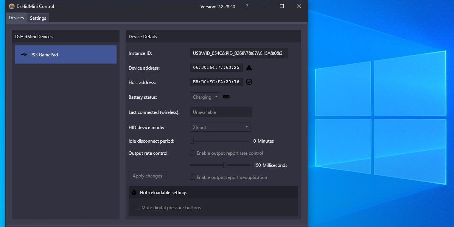
Task: Mute digital pressure buttons
Action: pos(137,207)
